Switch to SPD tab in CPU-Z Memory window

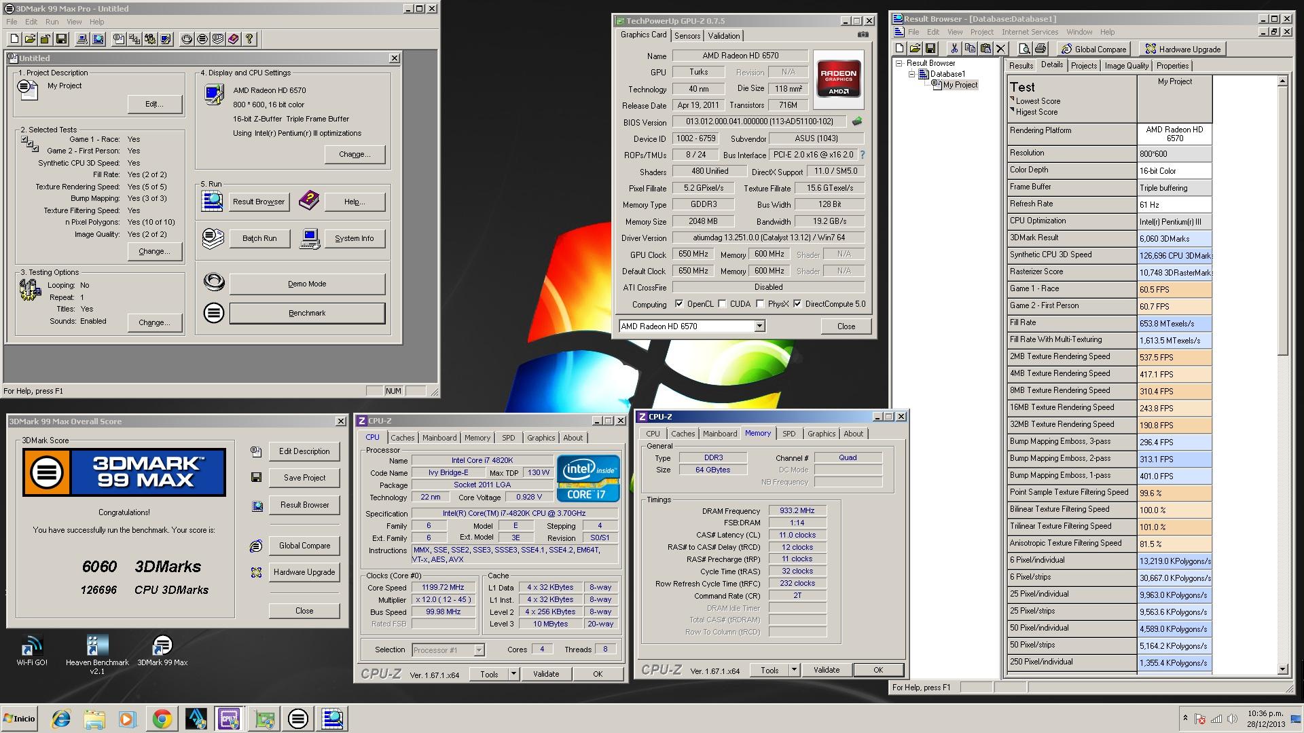(x=789, y=434)
